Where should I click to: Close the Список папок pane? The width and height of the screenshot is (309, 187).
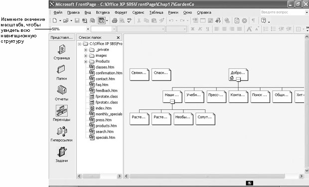coord(118,38)
